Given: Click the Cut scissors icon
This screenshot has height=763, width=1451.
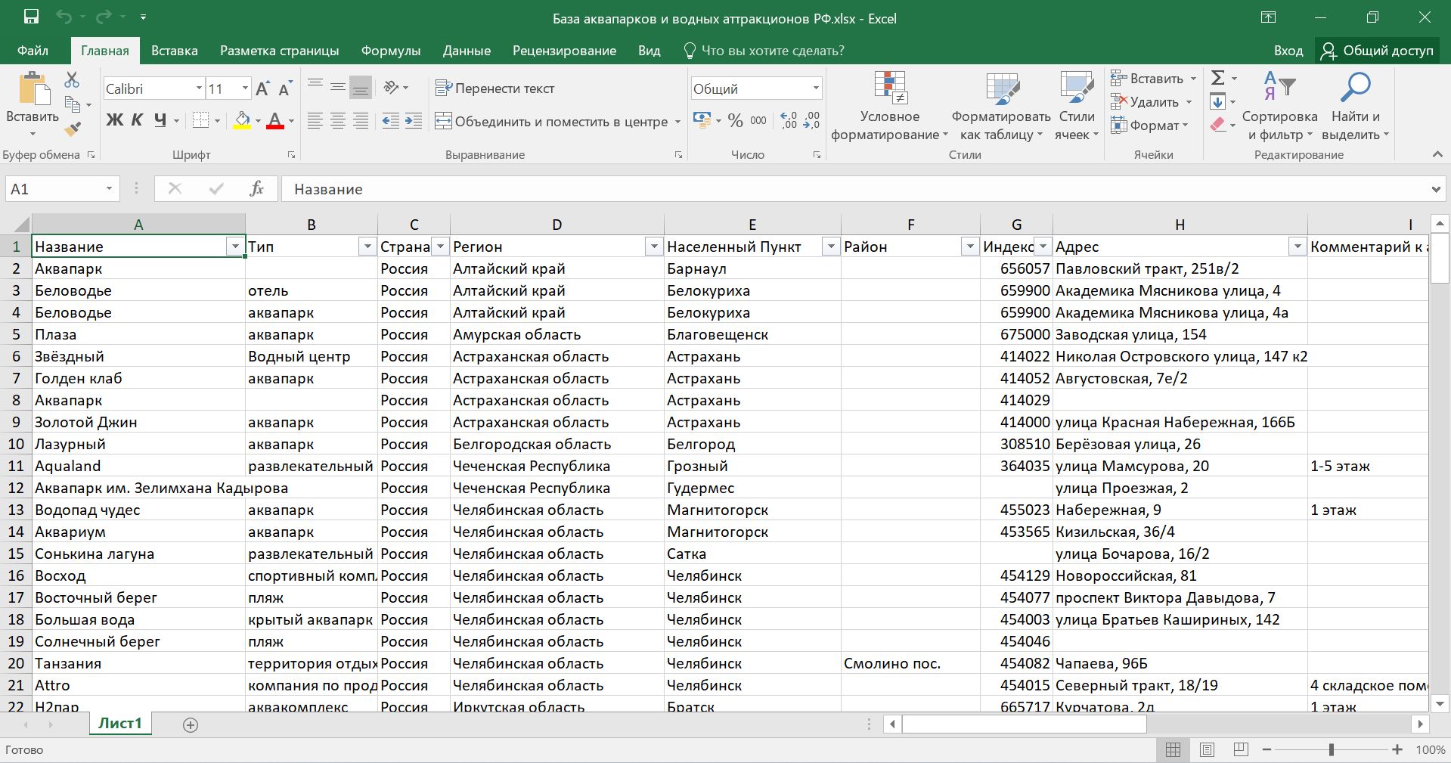Looking at the screenshot, I should pos(72,79).
